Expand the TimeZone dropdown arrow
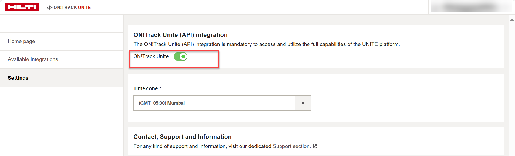The image size is (515, 156). pos(303,103)
